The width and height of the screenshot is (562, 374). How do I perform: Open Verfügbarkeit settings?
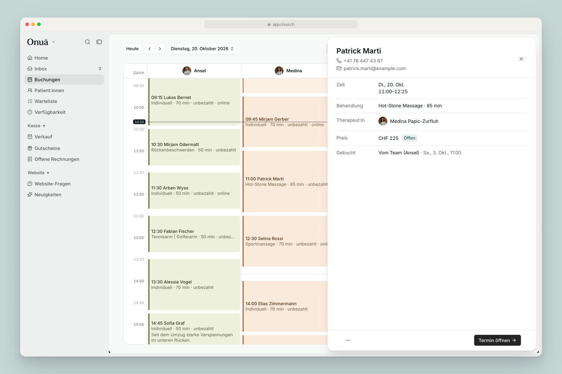[x=64, y=112]
